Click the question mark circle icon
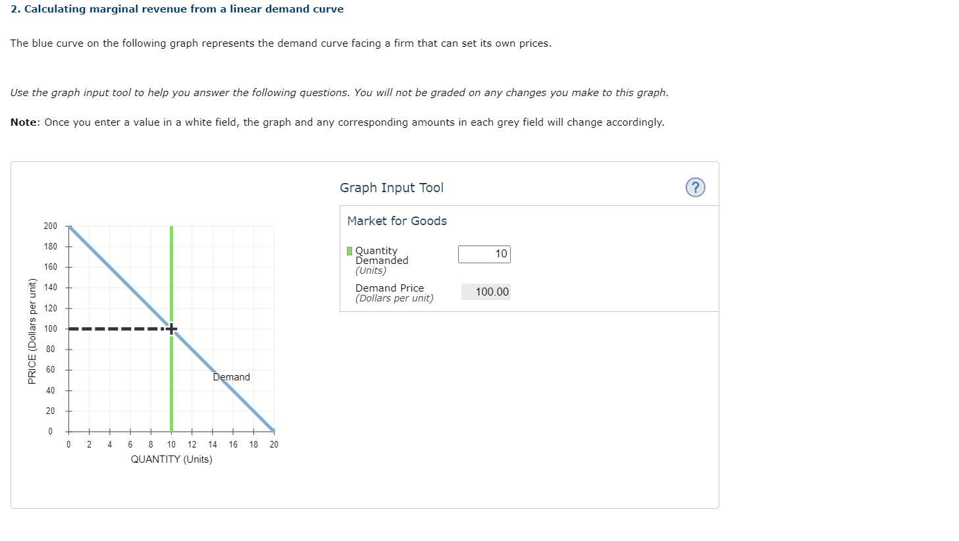Image resolution: width=959 pixels, height=541 pixels. (x=696, y=188)
